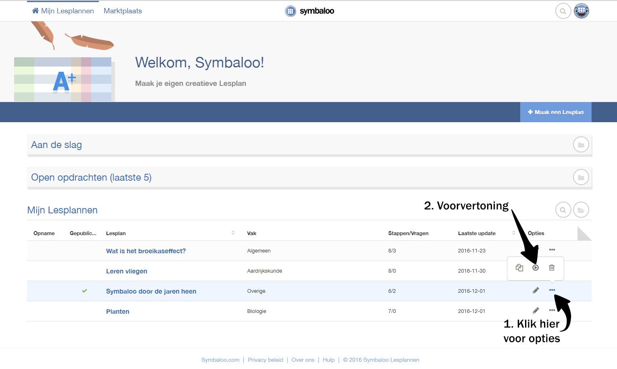Sort table by the Lesplan column arrows
The width and height of the screenshot is (617, 369).
coord(233,233)
